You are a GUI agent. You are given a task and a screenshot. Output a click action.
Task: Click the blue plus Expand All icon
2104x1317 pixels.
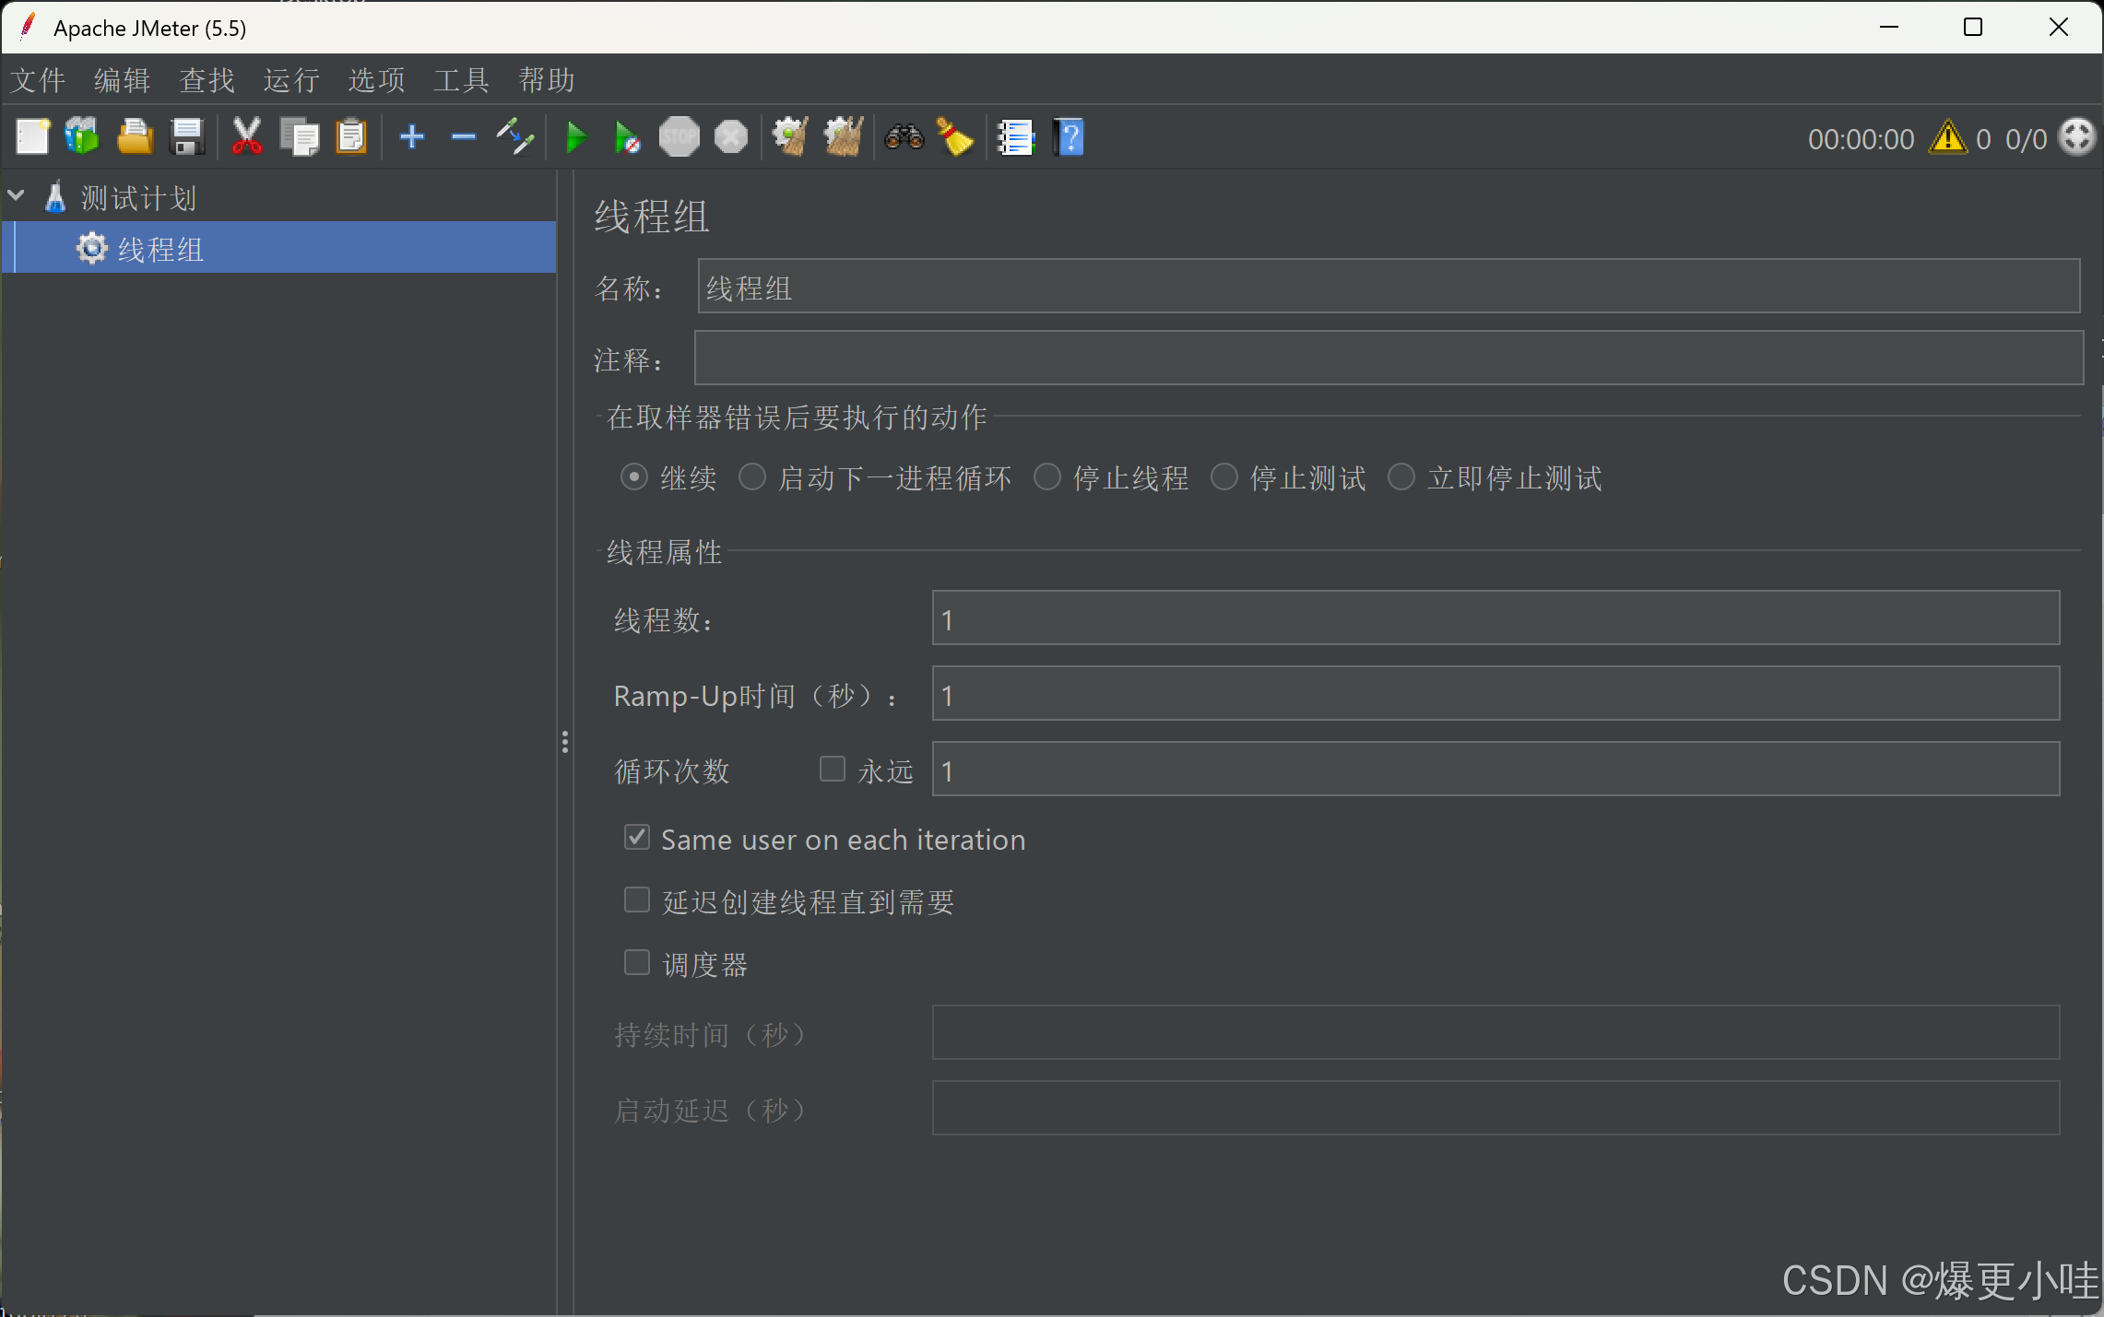[411, 137]
